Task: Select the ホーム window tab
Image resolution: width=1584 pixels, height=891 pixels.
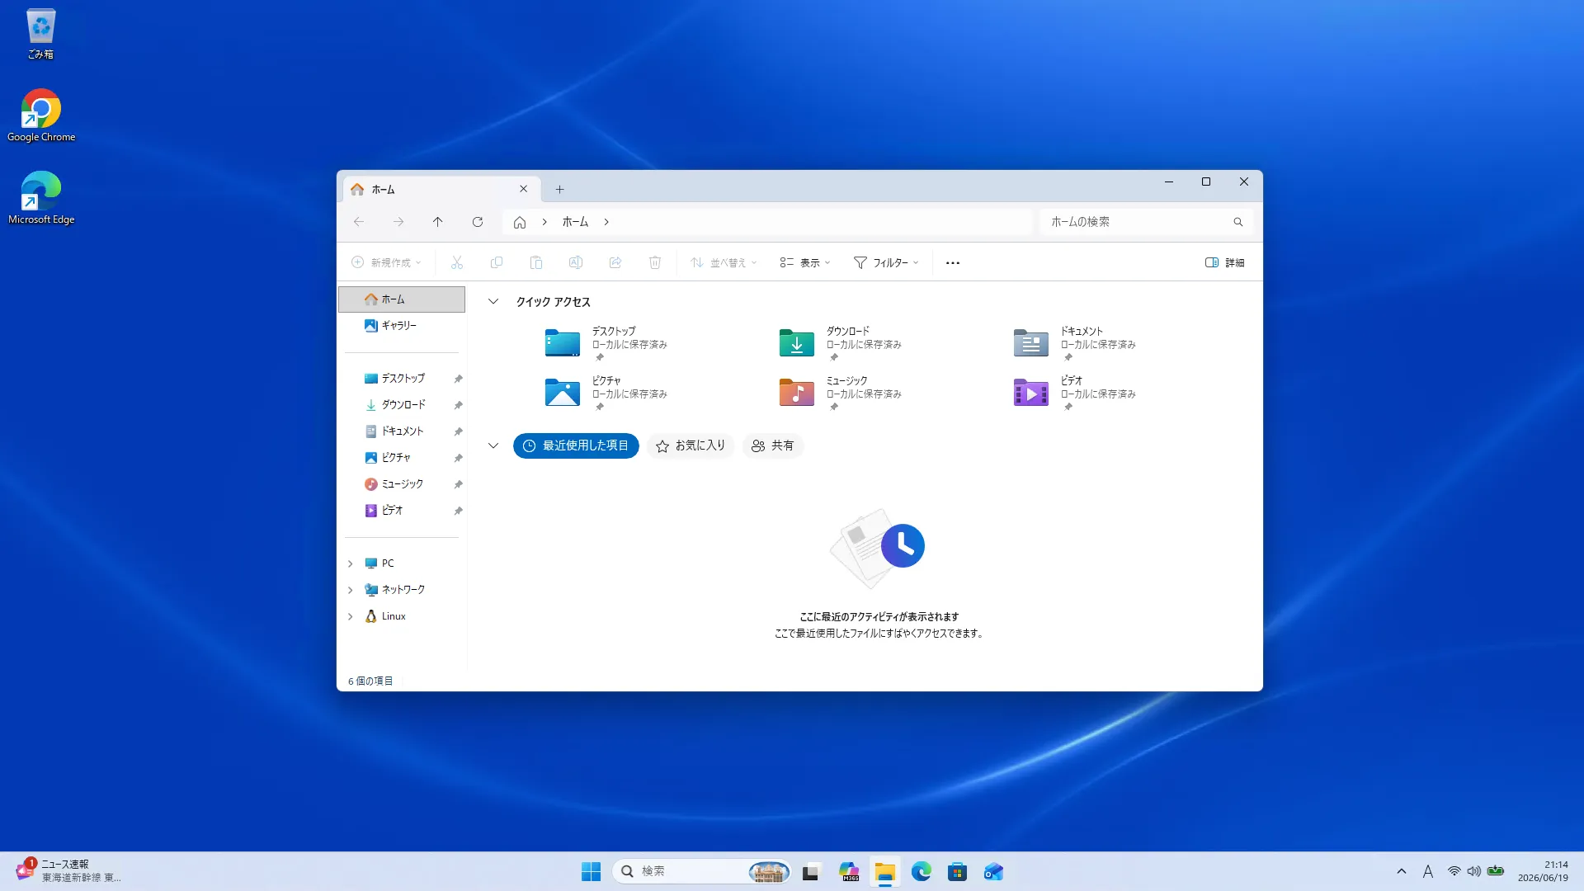Action: tap(441, 189)
